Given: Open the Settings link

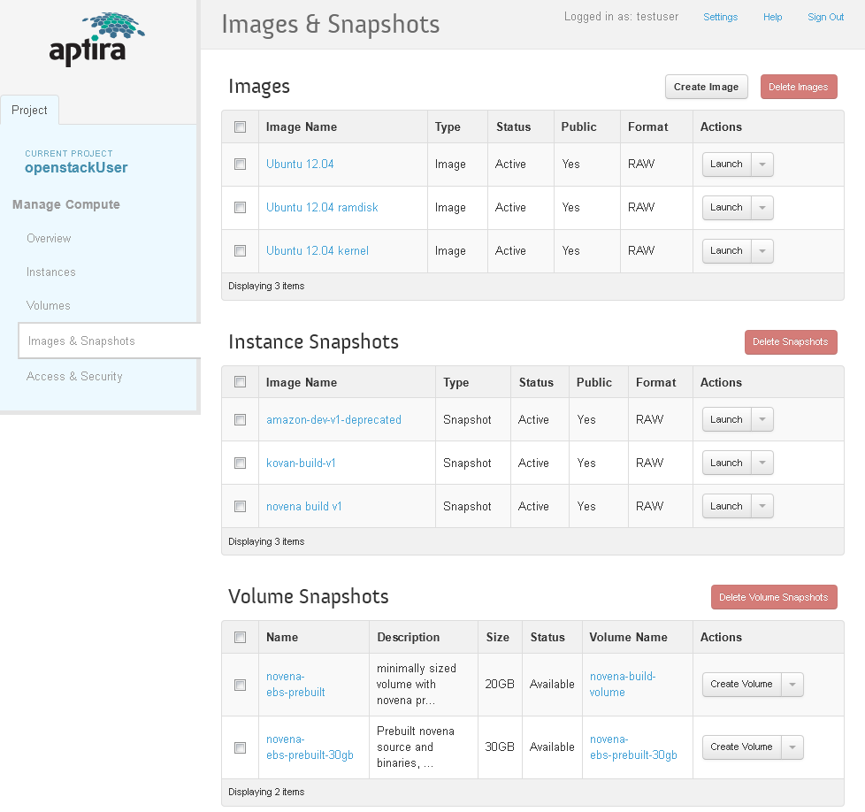Looking at the screenshot, I should (720, 17).
